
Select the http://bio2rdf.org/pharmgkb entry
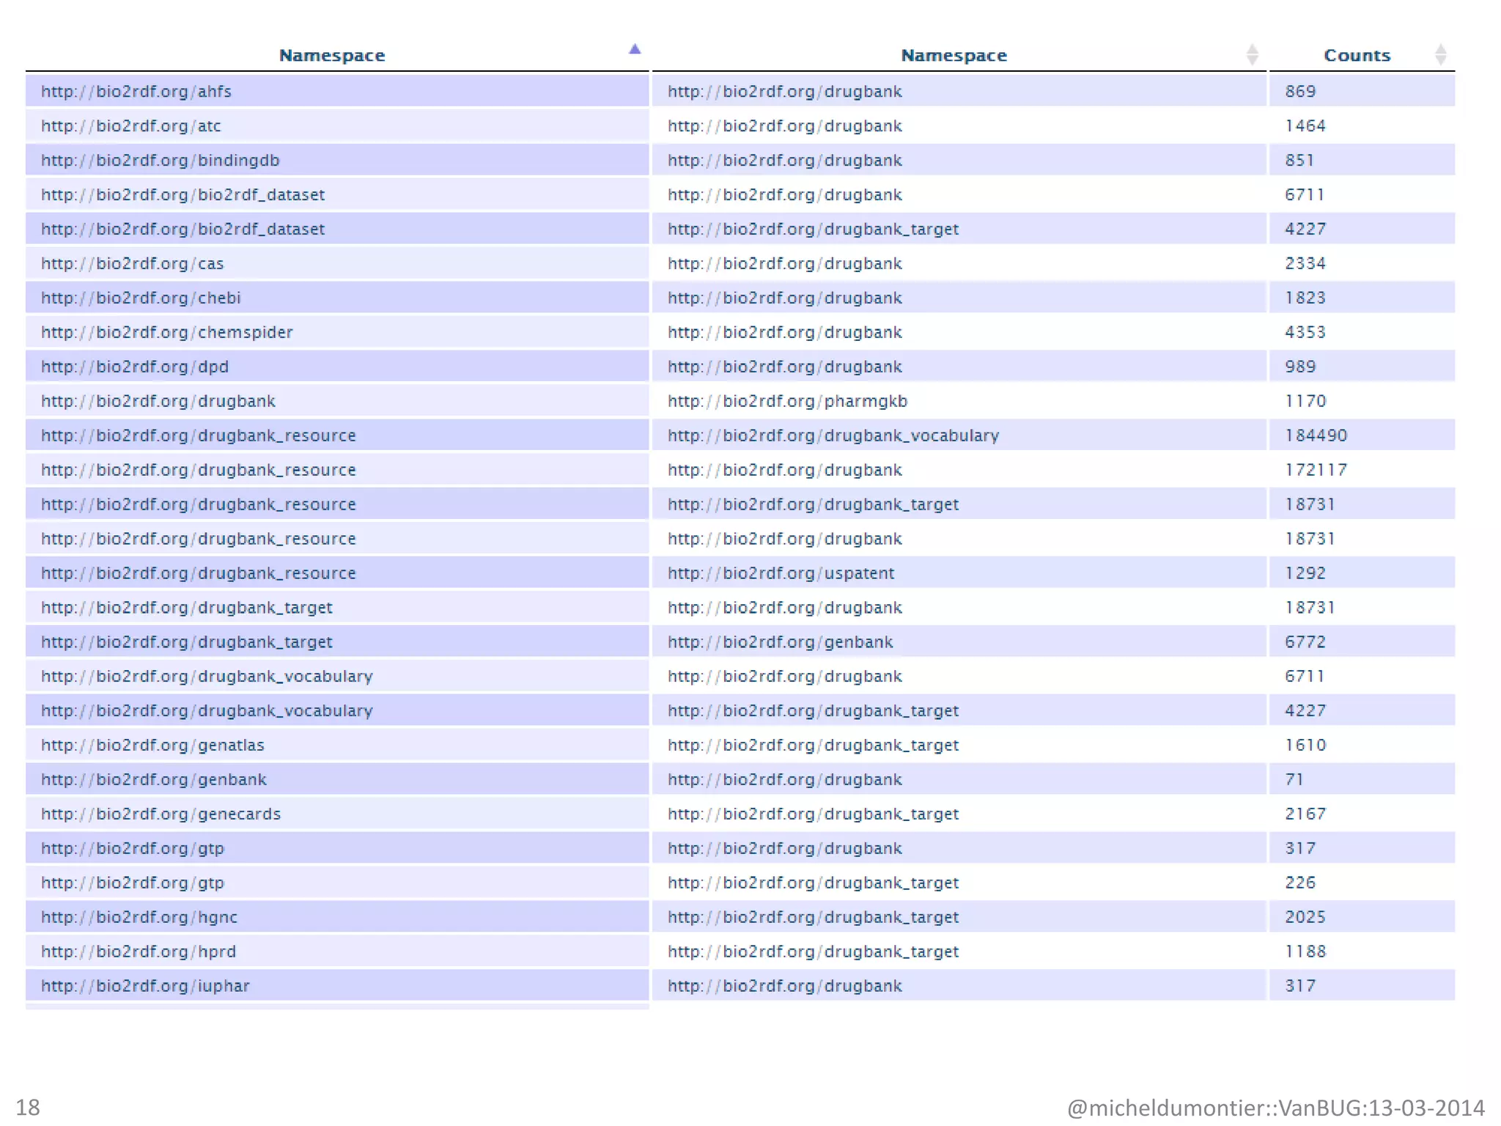tap(787, 402)
